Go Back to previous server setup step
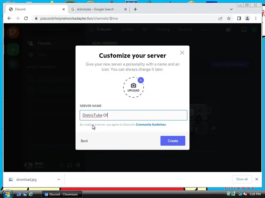265x198 pixels. 84,141
